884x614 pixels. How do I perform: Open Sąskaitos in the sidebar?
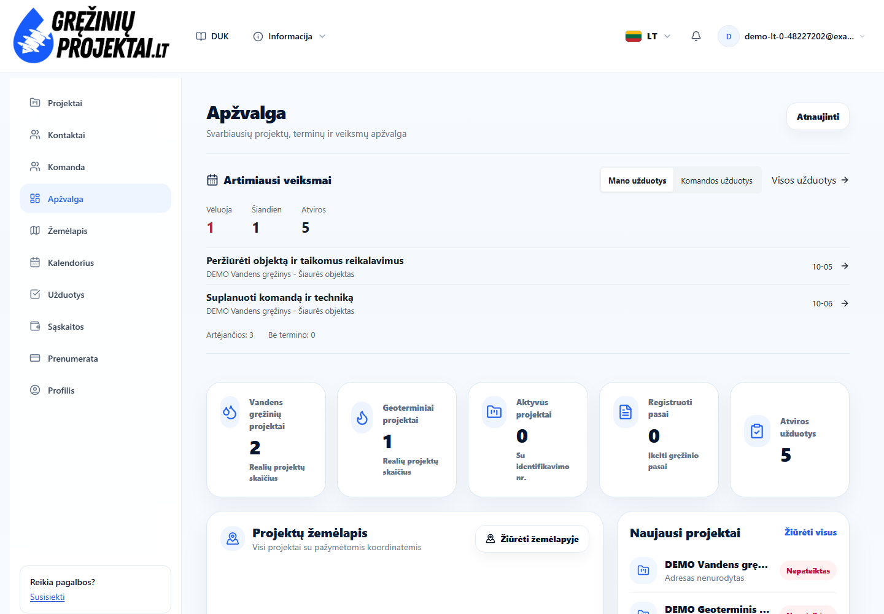pyautogui.click(x=95, y=327)
